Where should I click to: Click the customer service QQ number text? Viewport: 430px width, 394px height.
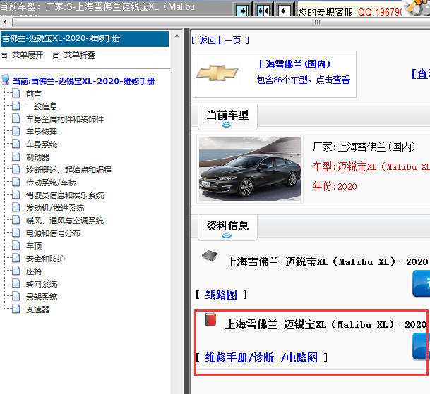[380, 12]
